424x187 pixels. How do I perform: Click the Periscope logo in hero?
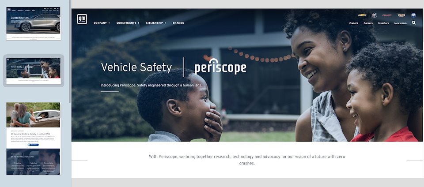[220, 67]
